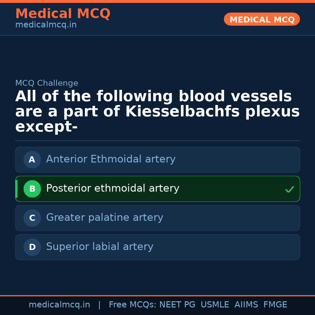315x315 pixels.
Task: Select the circular C badge icon
Action: tap(32, 218)
